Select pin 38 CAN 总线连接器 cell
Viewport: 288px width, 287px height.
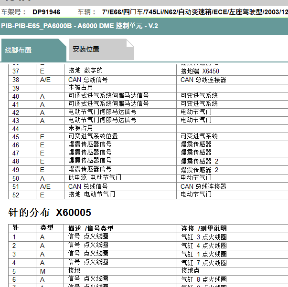[x=203, y=80]
